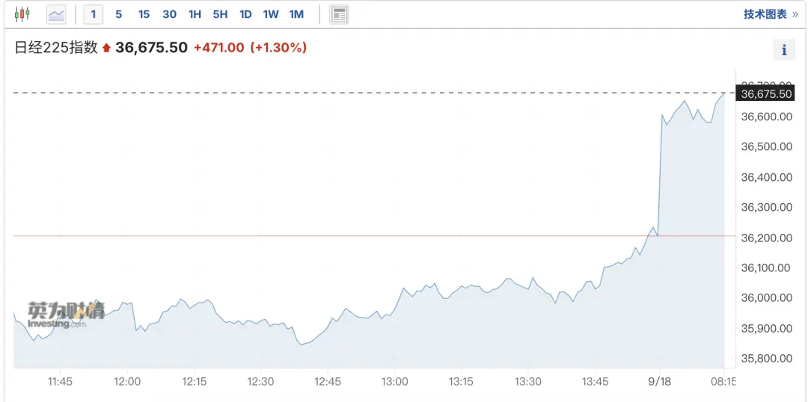
Task: Click the 36,675.50 current price label on axis
Action: [765, 93]
